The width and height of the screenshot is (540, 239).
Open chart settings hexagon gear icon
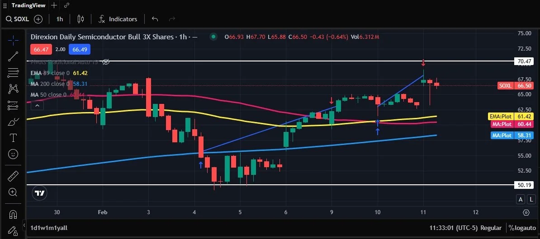[526, 212]
